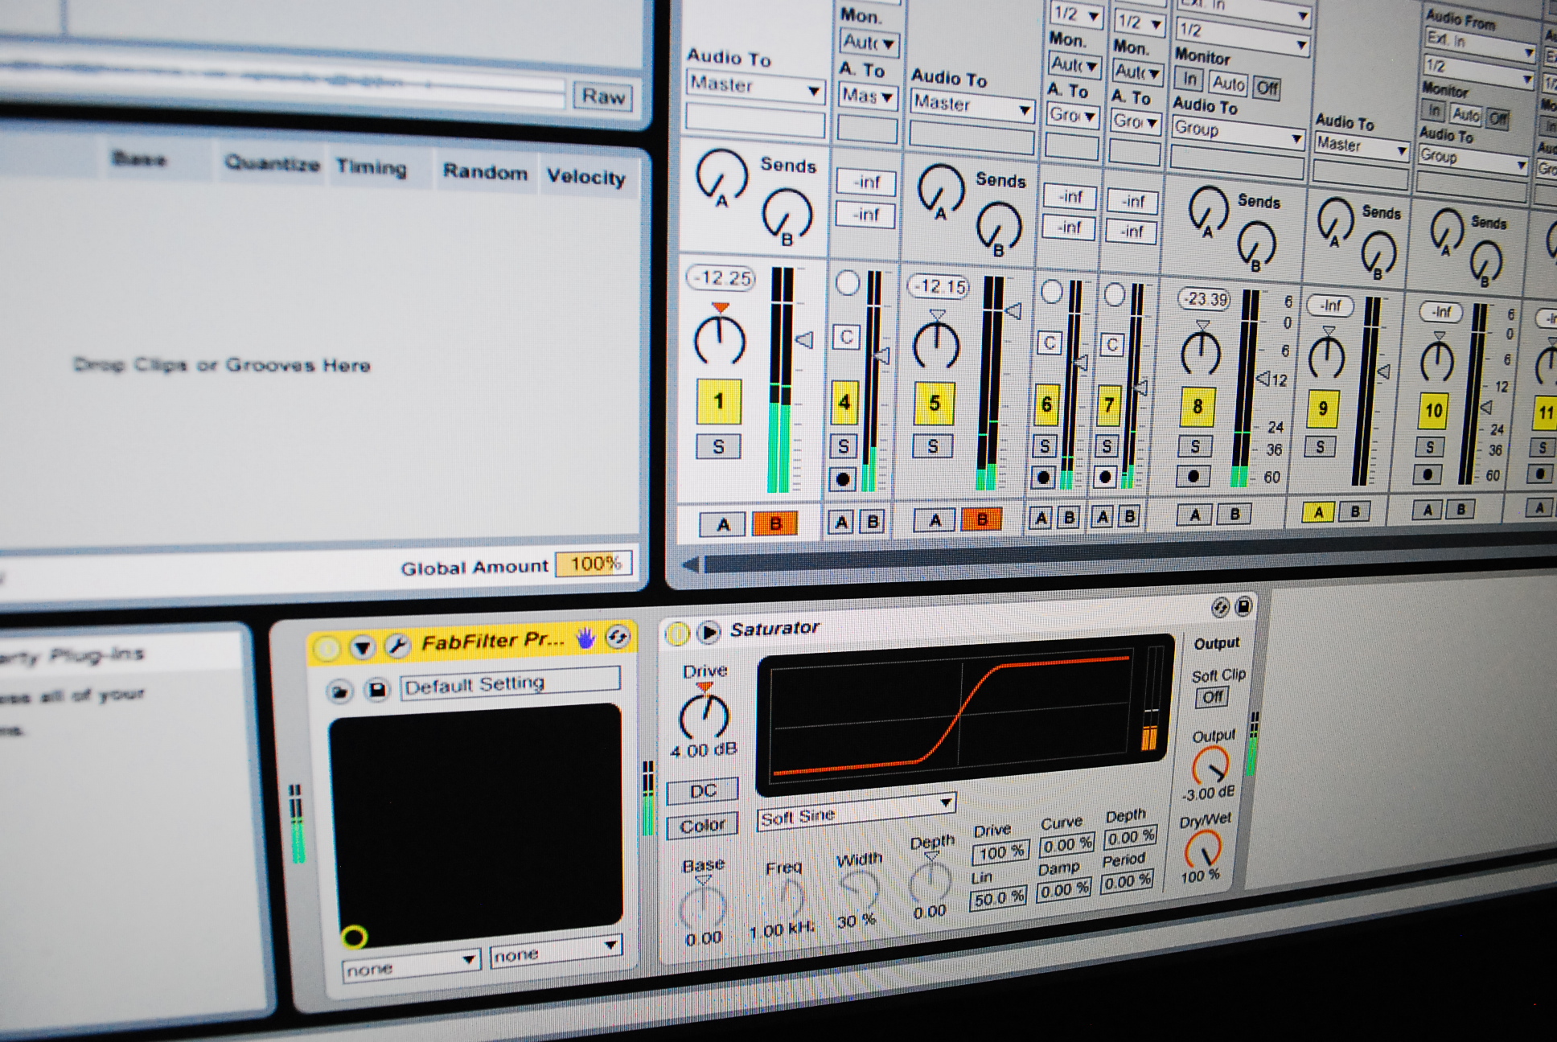Image resolution: width=1557 pixels, height=1042 pixels.
Task: Click the Saturator Drive knob
Action: pos(705,717)
